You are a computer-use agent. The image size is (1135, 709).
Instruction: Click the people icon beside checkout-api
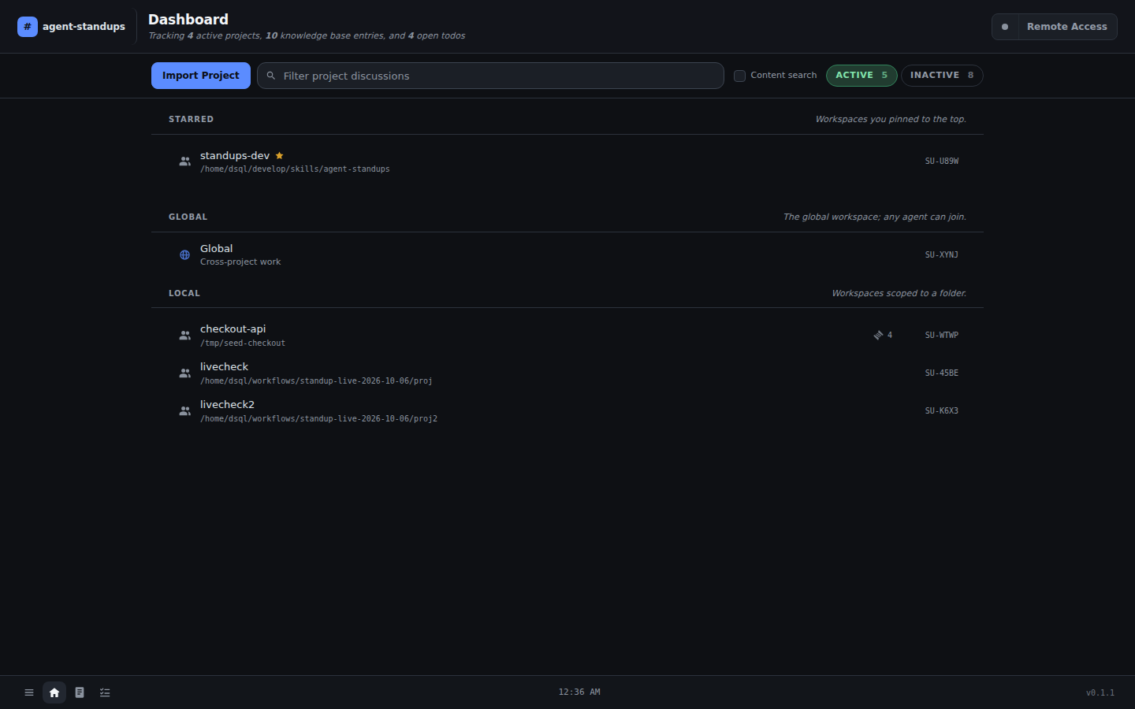tap(184, 336)
